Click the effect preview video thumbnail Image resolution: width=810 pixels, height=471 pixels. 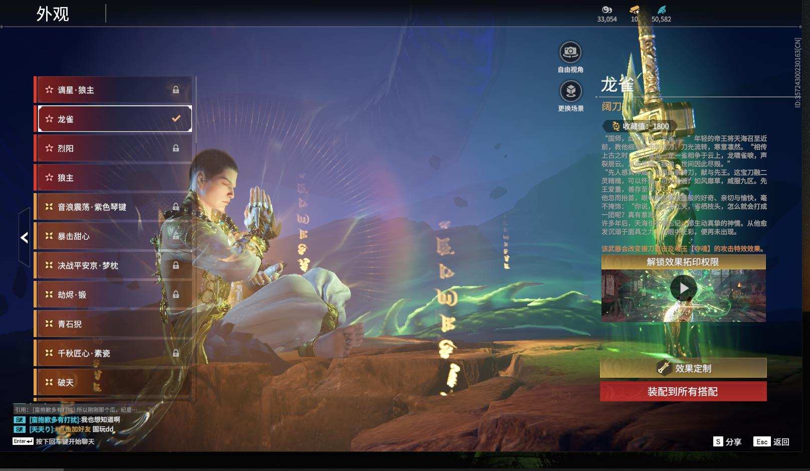[683, 296]
